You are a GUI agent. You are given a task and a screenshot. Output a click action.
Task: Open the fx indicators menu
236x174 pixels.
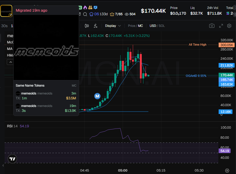pyautogui.click(x=96, y=26)
